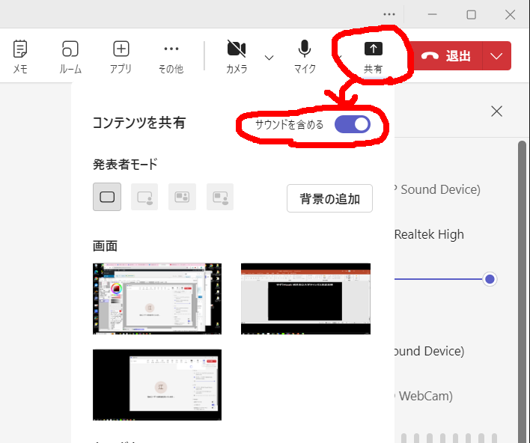The height and width of the screenshot is (443, 530).
Task: Select side-by-side presenter mode
Action: click(x=182, y=197)
